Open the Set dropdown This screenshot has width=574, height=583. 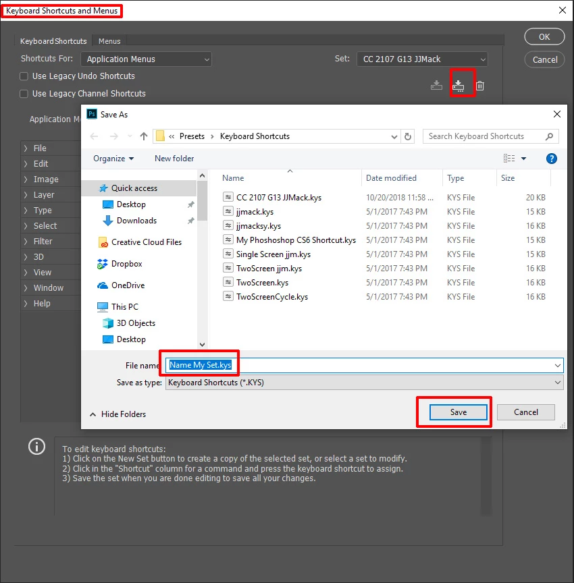coord(422,59)
